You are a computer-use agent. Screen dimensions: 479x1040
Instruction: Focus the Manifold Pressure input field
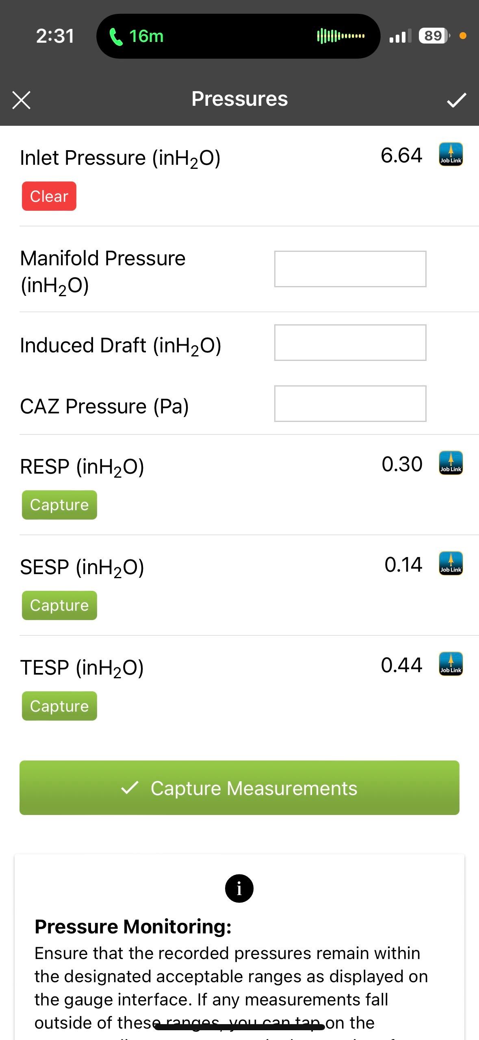point(350,269)
